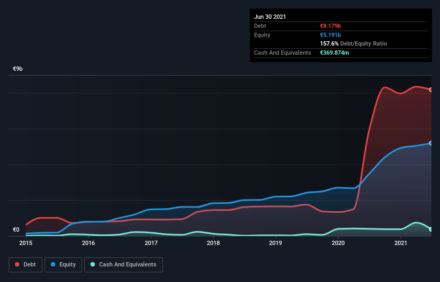The height and width of the screenshot is (282, 440).
Task: Click the 2019 x-axis label
Action: [275, 243]
